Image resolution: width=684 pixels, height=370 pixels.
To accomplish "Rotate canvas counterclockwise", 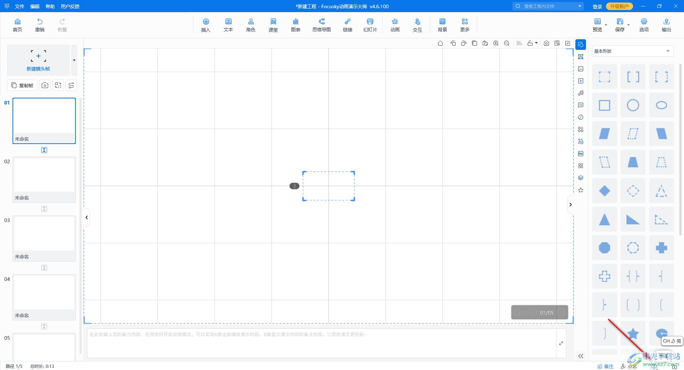I will click(453, 43).
